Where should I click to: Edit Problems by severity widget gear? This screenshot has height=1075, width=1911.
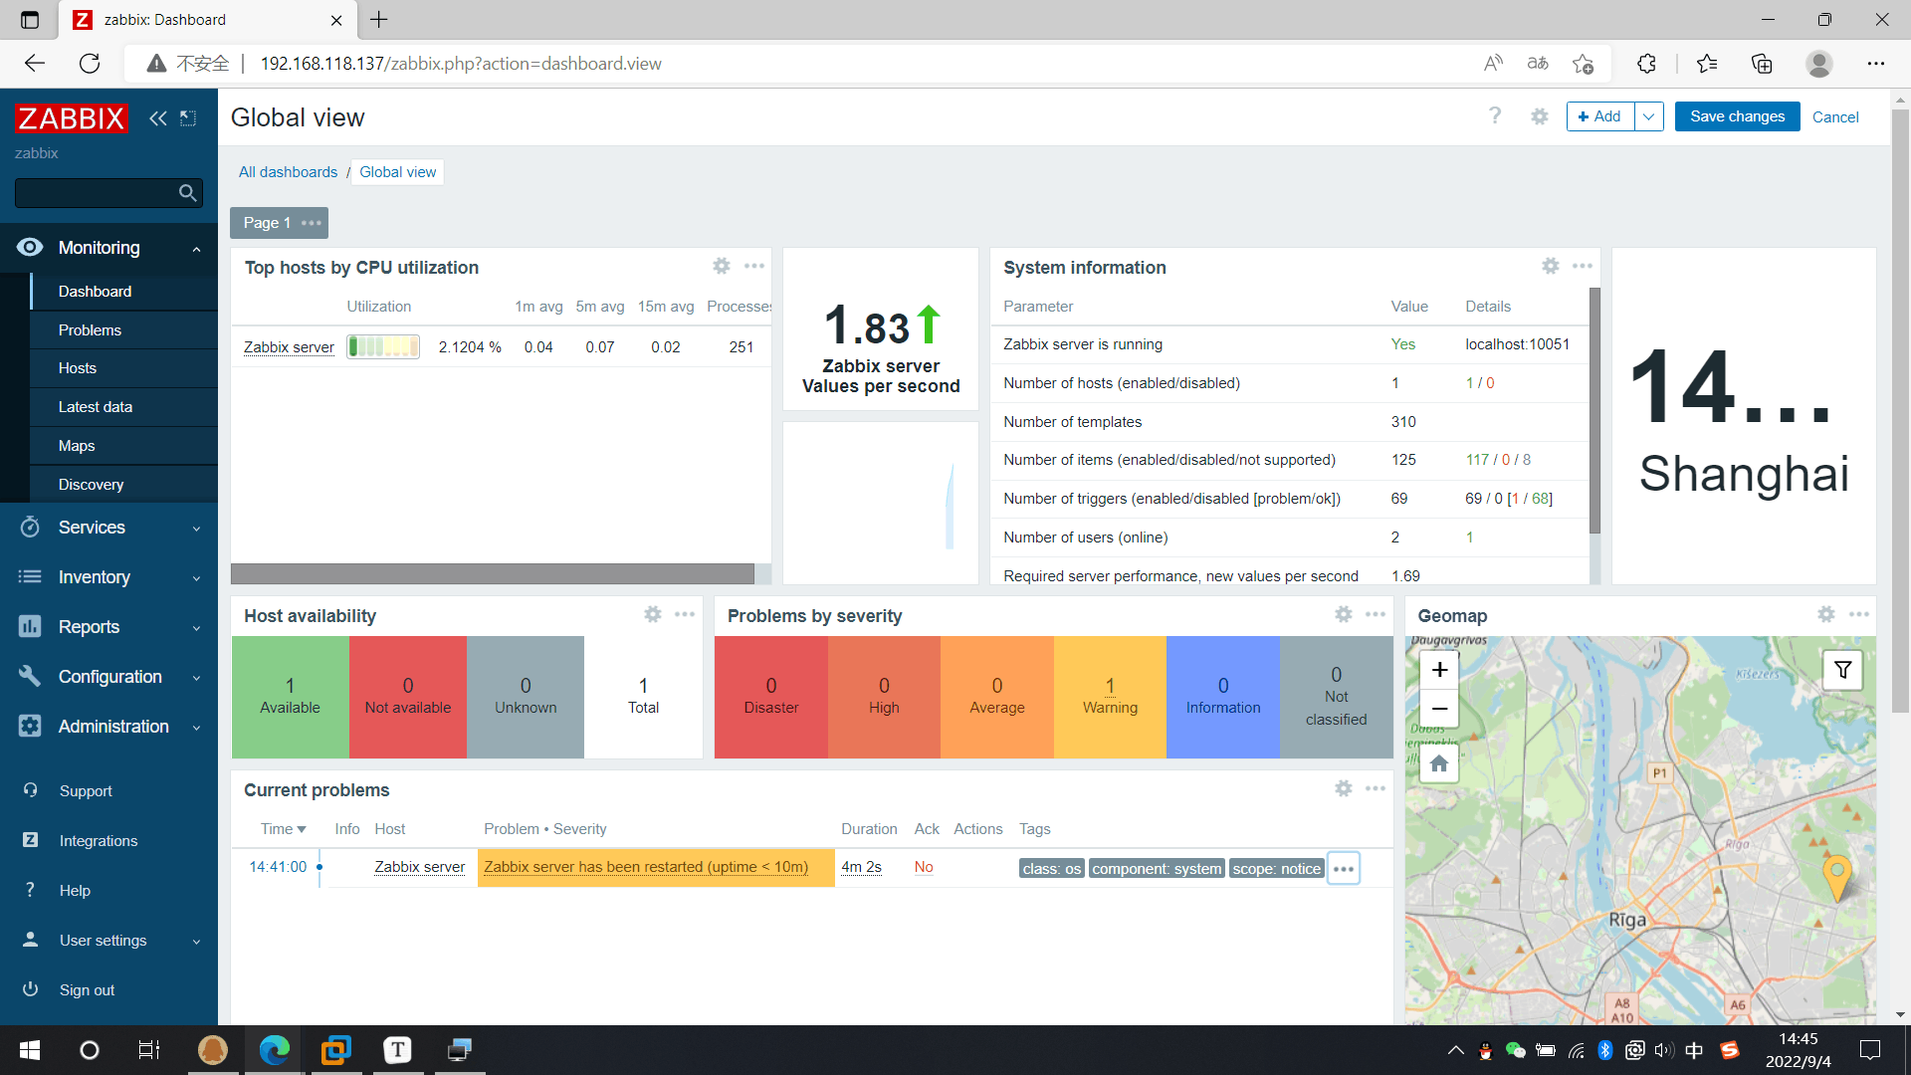pyautogui.click(x=1344, y=614)
